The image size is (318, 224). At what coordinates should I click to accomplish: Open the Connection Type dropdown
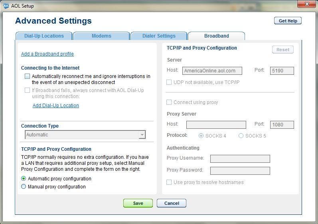(85, 134)
